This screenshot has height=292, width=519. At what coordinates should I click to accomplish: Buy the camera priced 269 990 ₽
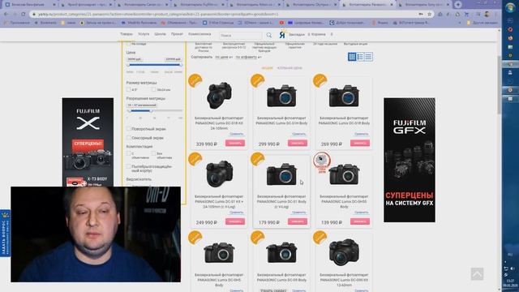[x=360, y=143]
